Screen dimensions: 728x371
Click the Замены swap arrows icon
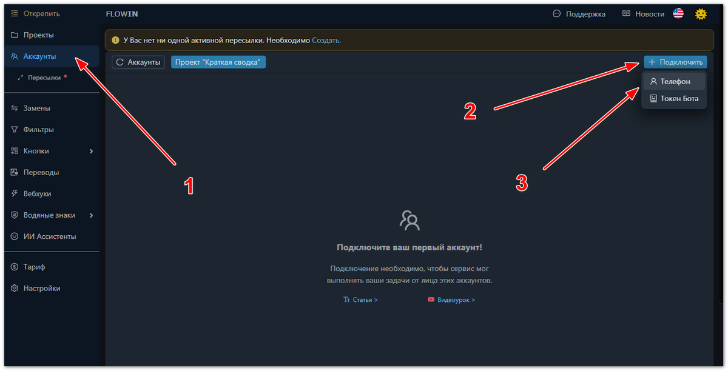click(x=15, y=108)
